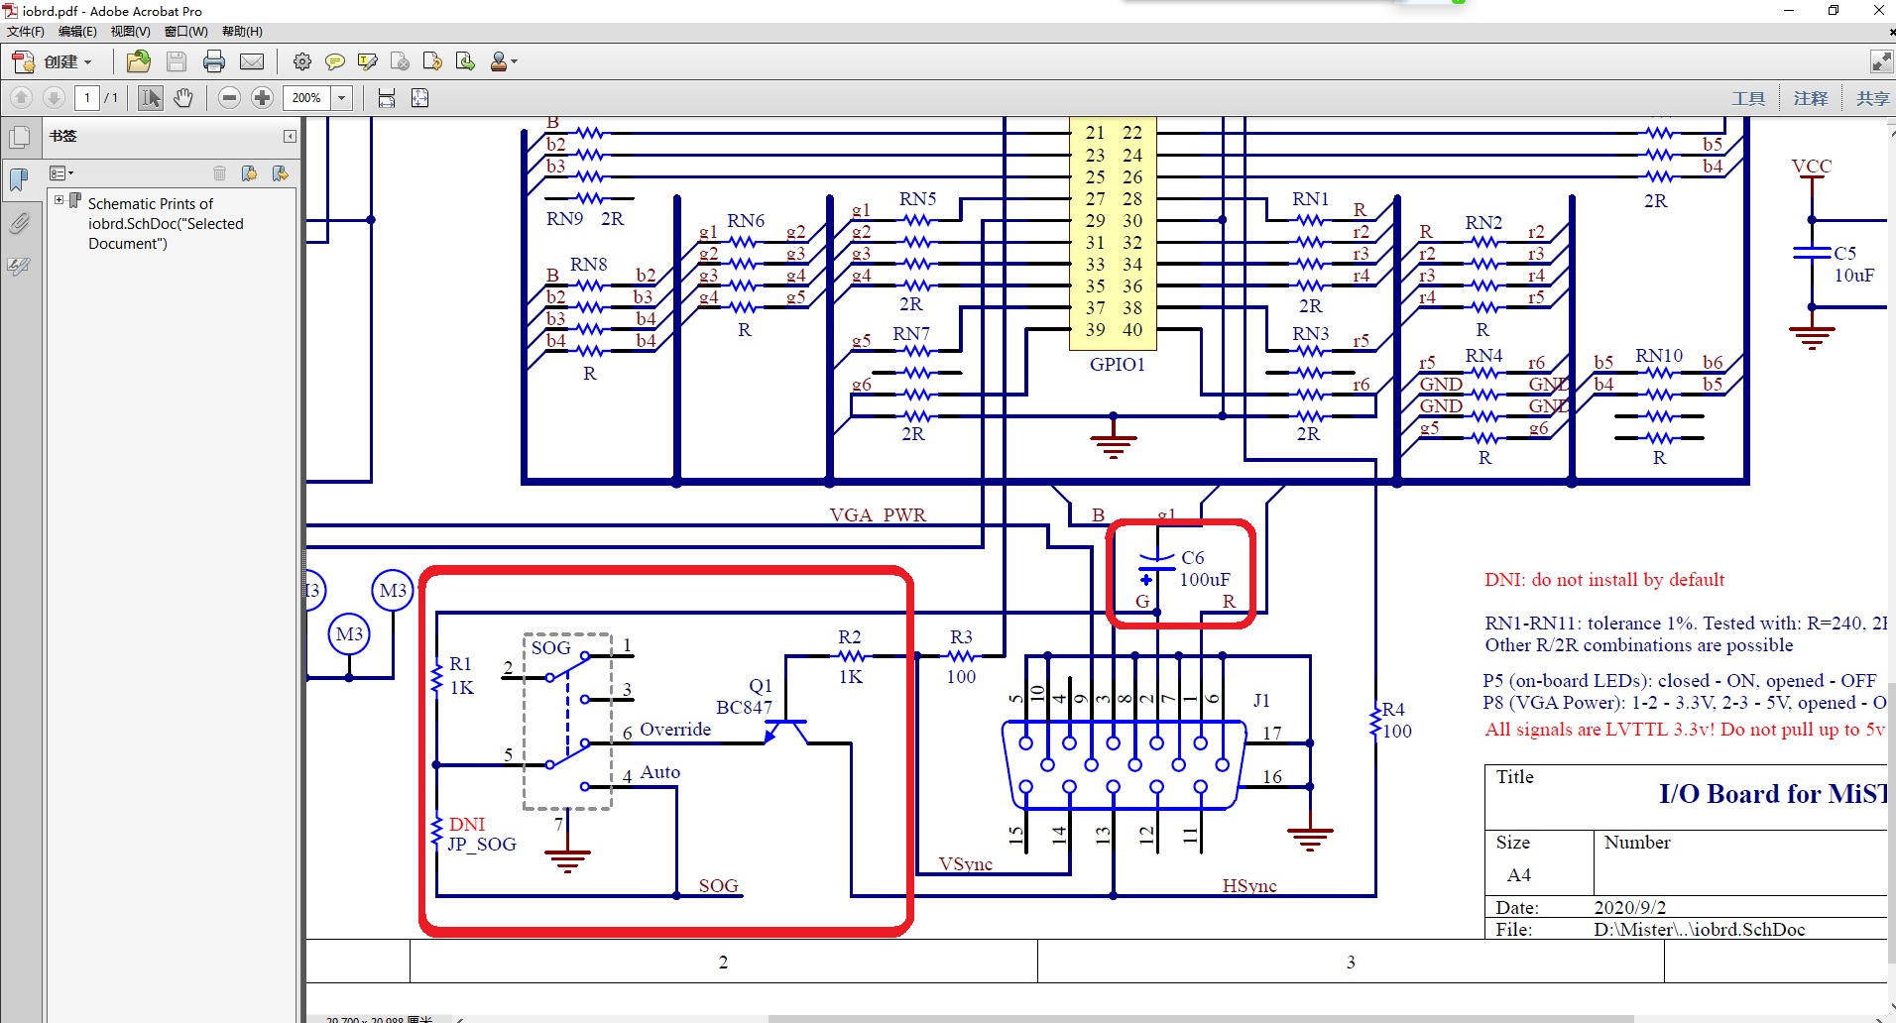Click the J1 VGA connector label
The image size is (1896, 1023).
(1260, 701)
